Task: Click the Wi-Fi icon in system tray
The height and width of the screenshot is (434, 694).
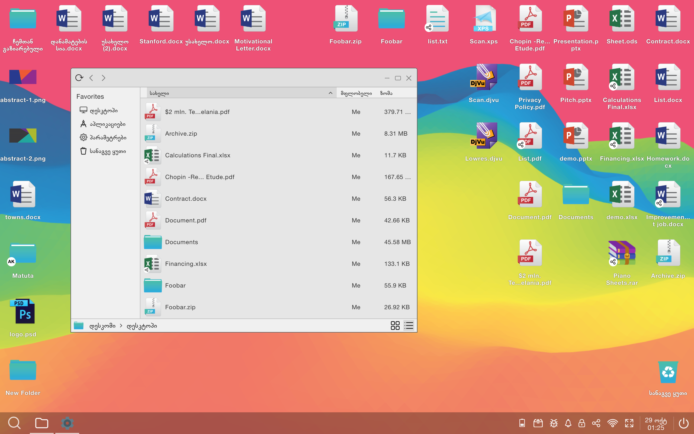Action: pyautogui.click(x=612, y=423)
